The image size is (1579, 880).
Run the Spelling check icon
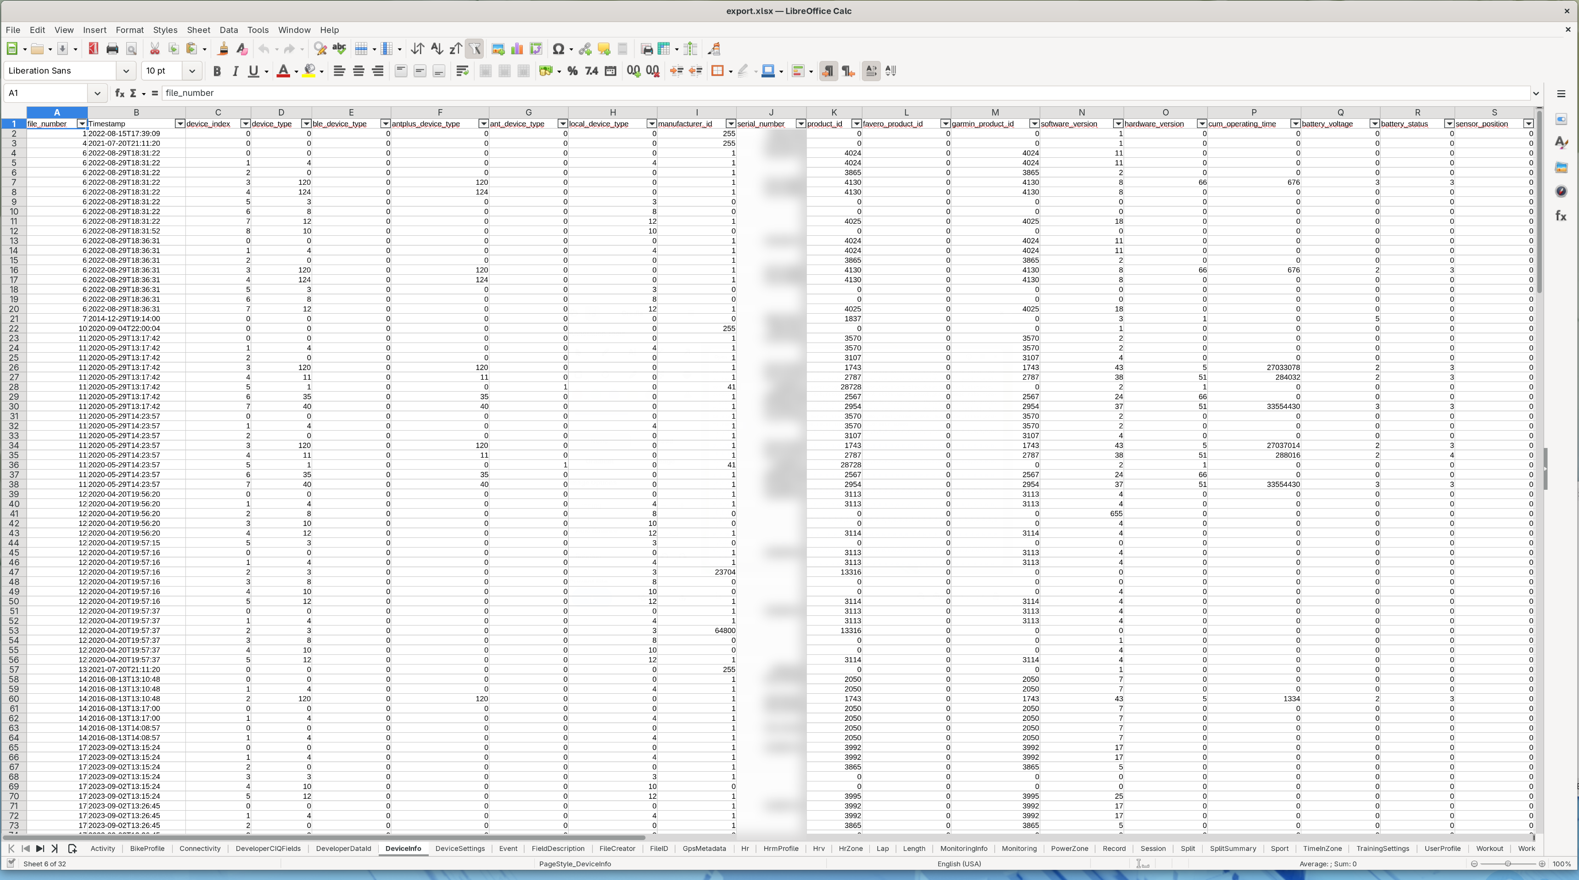pos(339,49)
